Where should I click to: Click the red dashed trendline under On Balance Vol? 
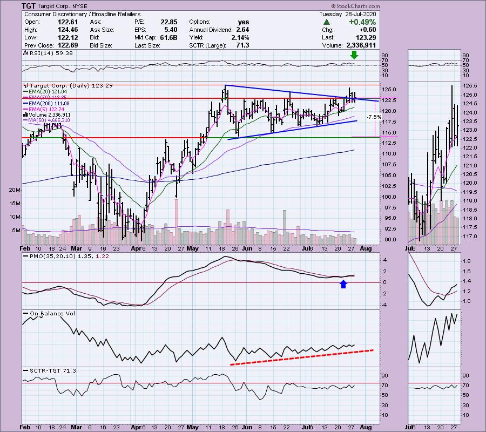point(301,357)
